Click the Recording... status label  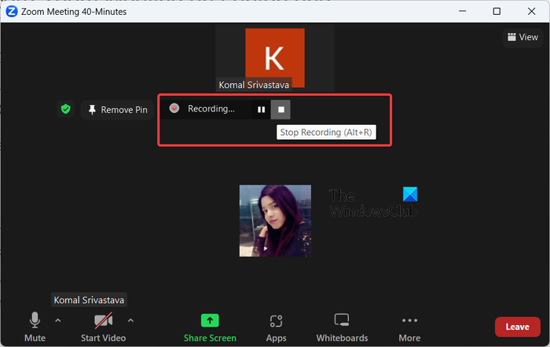[x=211, y=108]
